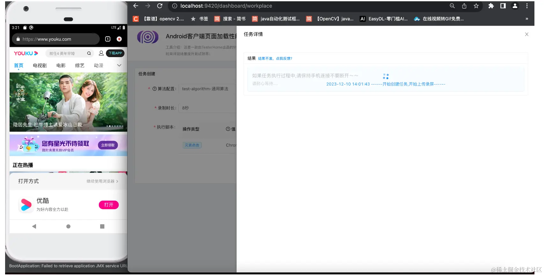Click the 元素点击 operation type tag
Image resolution: width=544 pixels, height=275 pixels.
click(192, 145)
